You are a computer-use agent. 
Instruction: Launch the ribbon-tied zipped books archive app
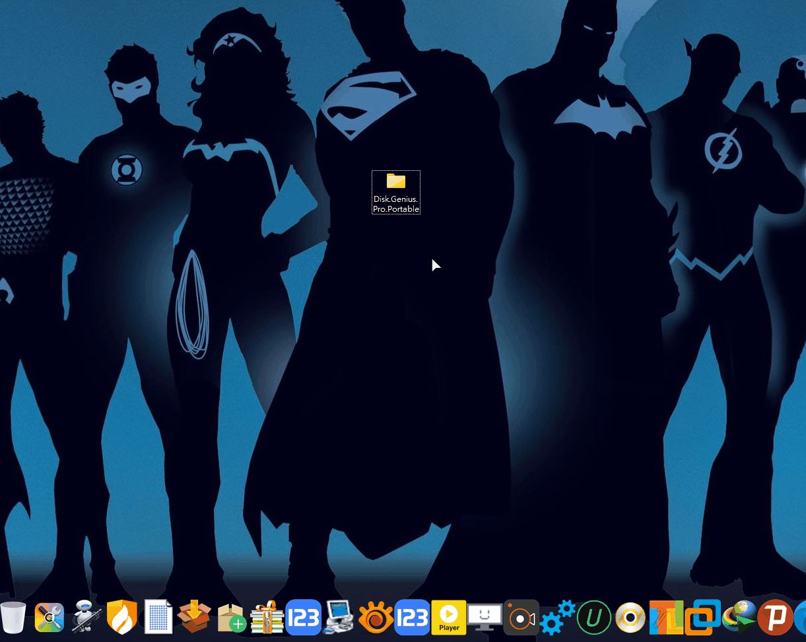(267, 618)
